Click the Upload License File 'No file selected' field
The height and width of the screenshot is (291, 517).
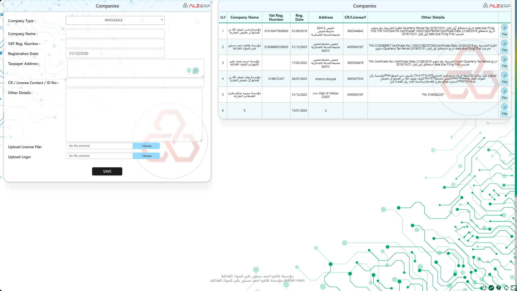tap(100, 146)
